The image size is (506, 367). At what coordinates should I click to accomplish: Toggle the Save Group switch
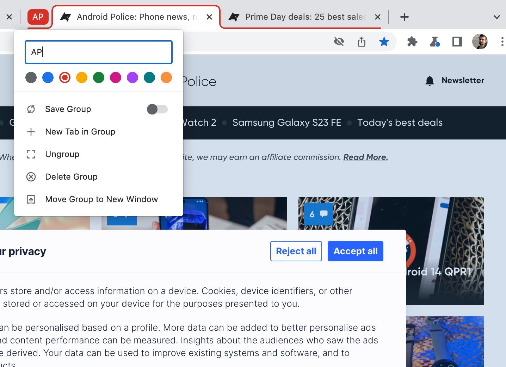click(157, 109)
